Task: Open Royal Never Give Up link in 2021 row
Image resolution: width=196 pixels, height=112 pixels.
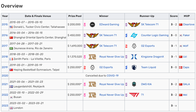Action: pos(111,84)
